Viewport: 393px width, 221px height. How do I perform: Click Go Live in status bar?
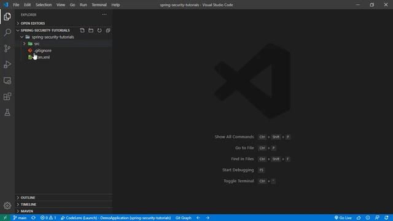343,218
